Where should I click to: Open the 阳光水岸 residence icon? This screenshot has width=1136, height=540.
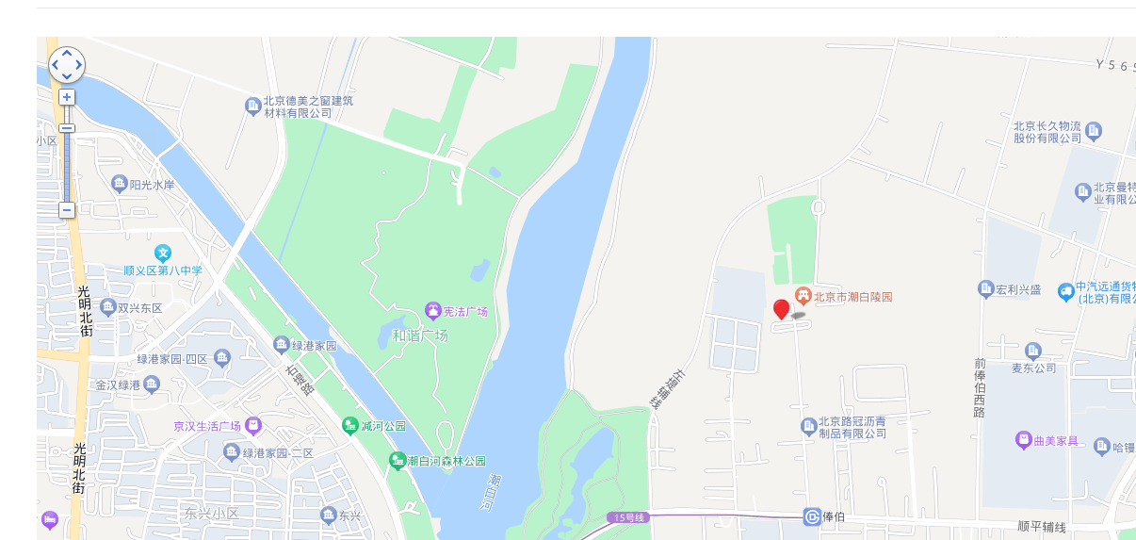[x=119, y=184]
